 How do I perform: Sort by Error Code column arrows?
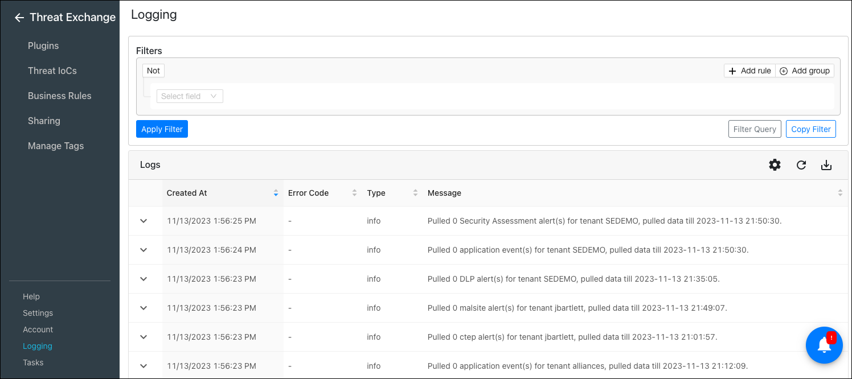[x=354, y=193]
